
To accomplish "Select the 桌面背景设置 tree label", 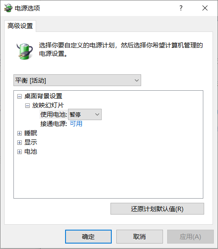I will tap(43, 96).
